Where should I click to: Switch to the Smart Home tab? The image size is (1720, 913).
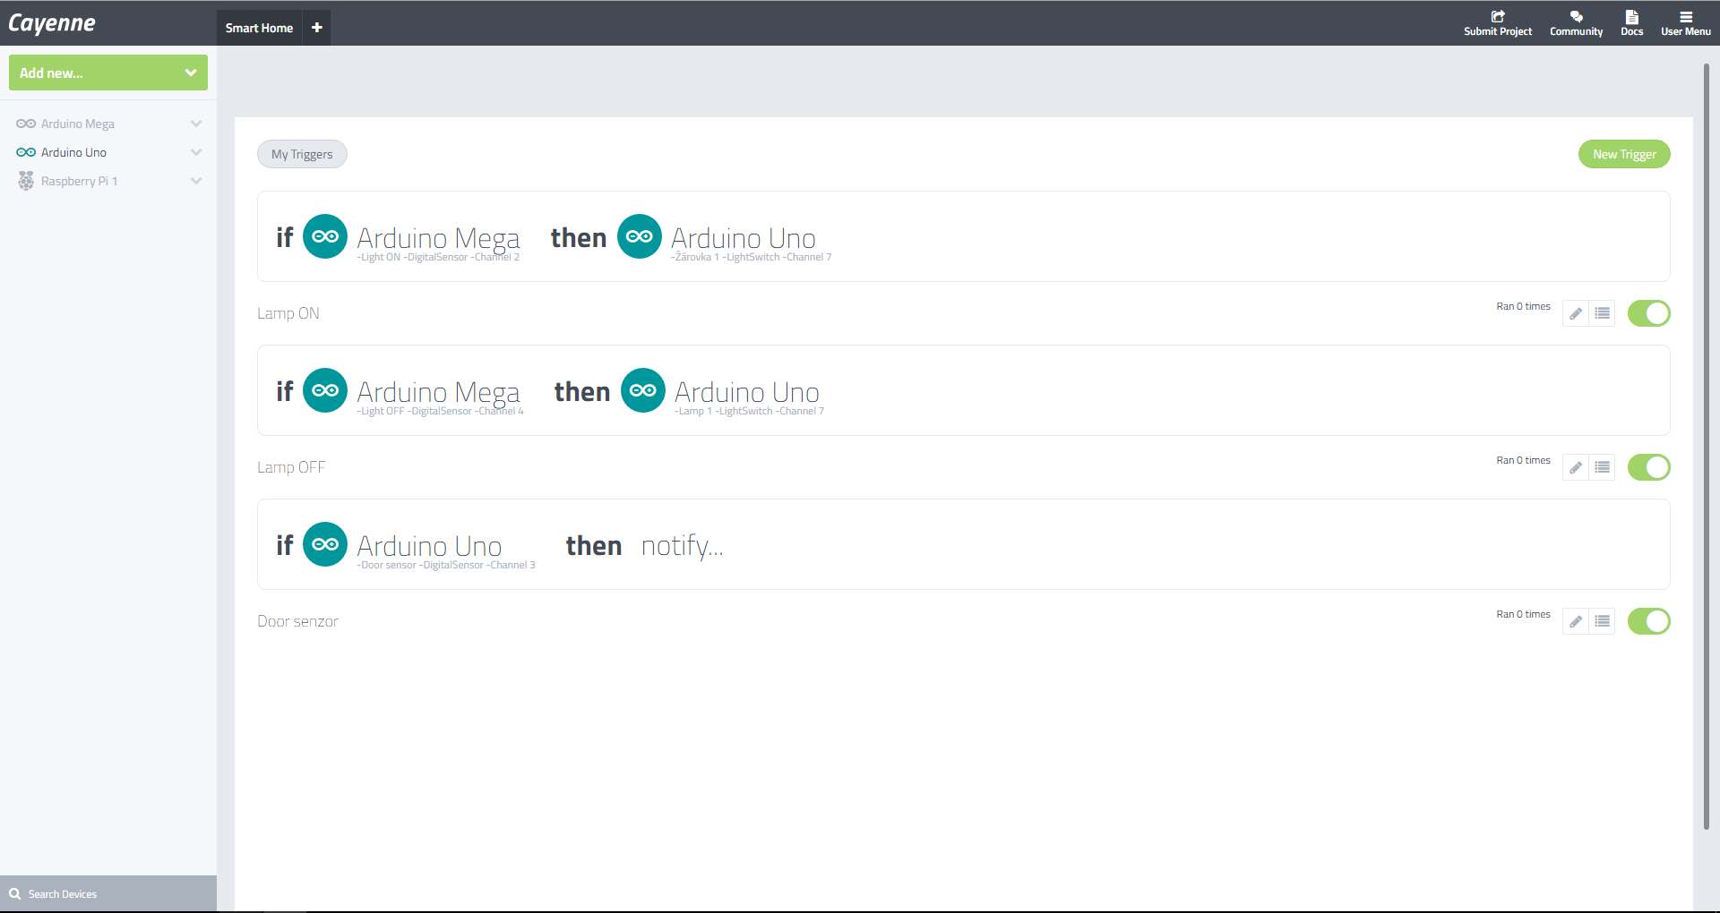259,28
